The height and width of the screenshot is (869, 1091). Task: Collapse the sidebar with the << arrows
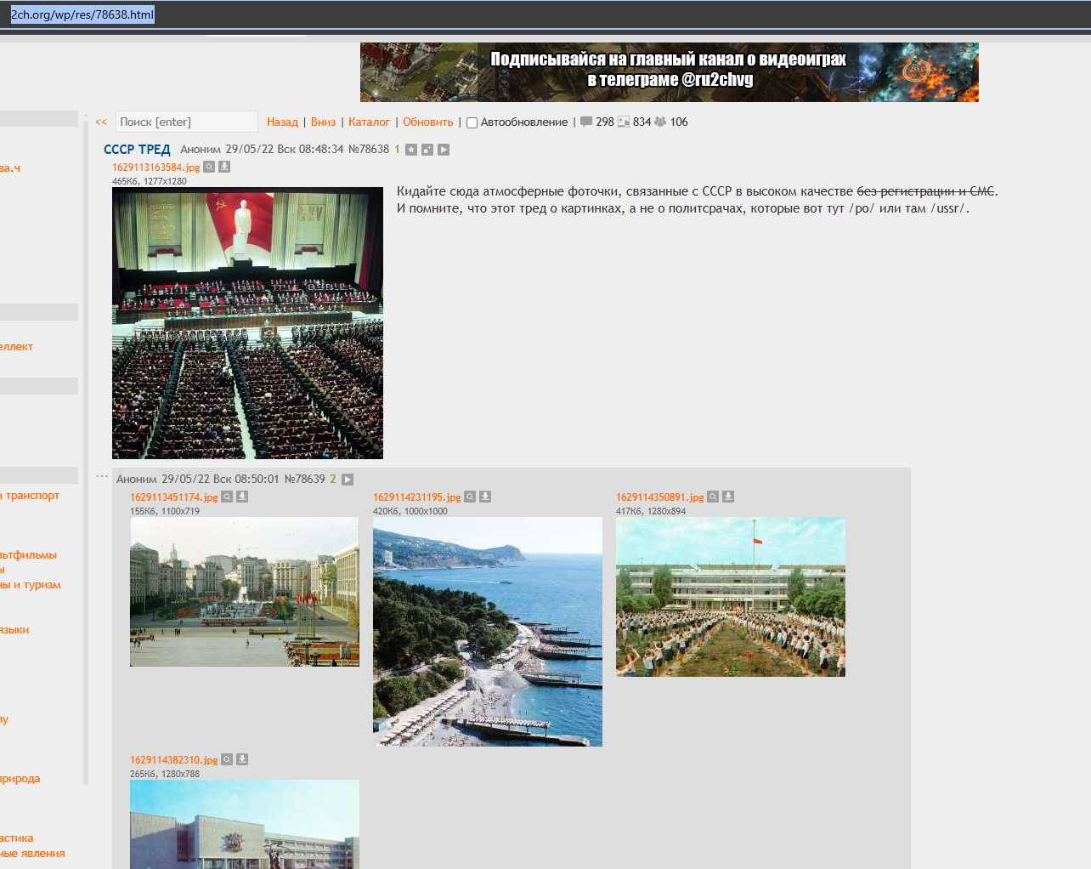click(x=101, y=122)
